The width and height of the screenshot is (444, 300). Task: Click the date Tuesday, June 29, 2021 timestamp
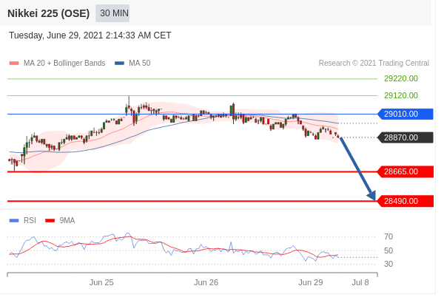pyautogui.click(x=90, y=35)
